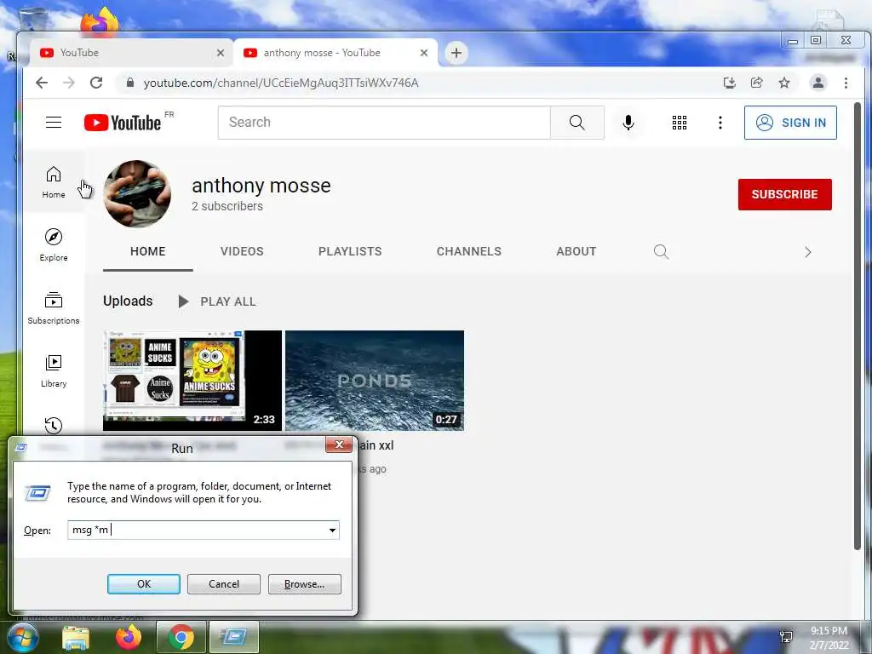Viewport: 872px width, 654px height.
Task: Click the Run taskbar button
Action: [x=233, y=637]
